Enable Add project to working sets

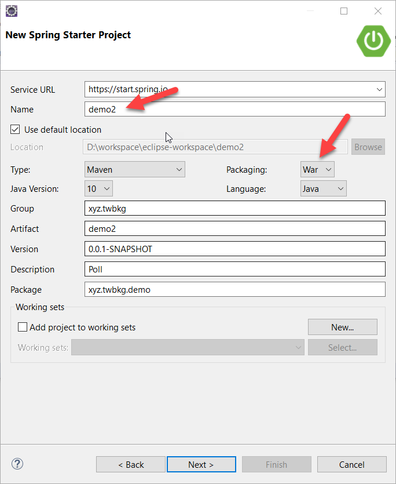click(x=23, y=327)
